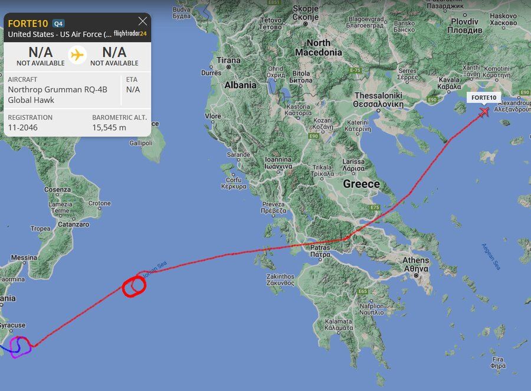Click the yellow airplane route icon

[x=77, y=55]
